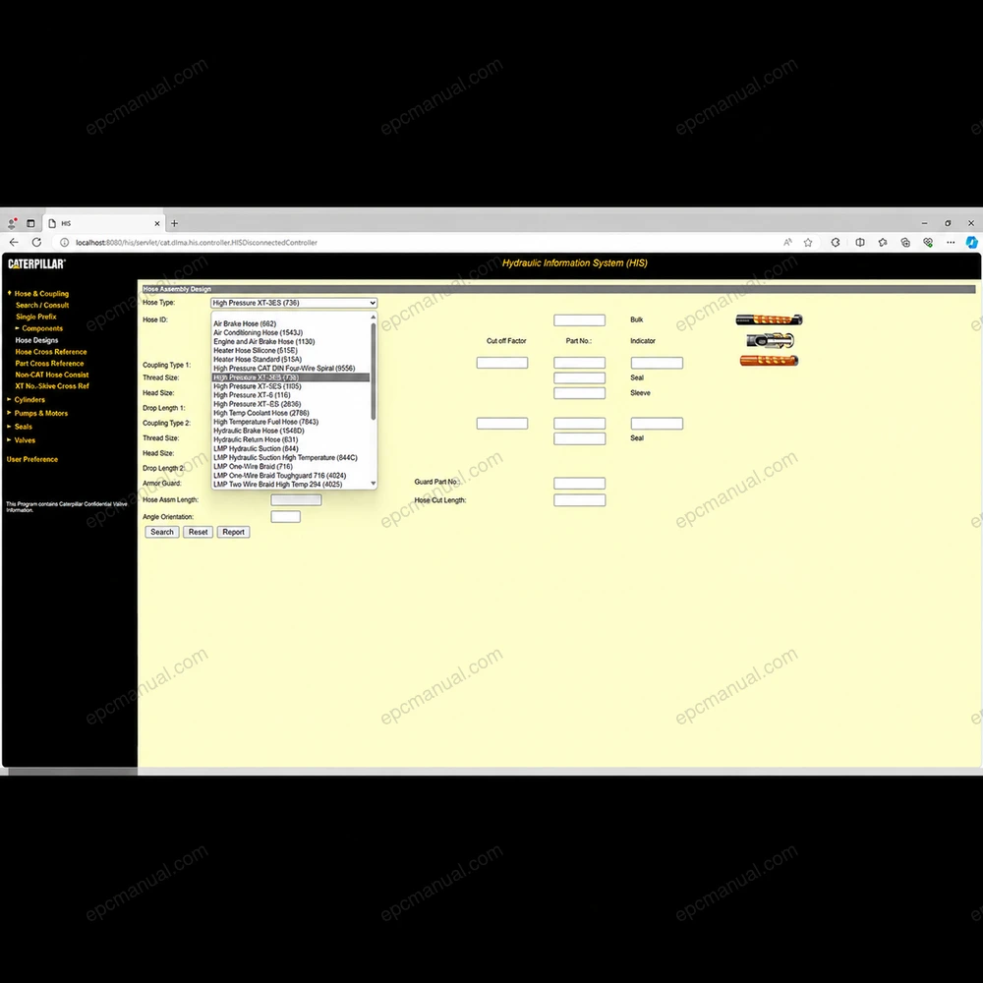Viewport: 983px width, 983px height.
Task: Reload the page with the refresh icon
Action: [x=37, y=243]
